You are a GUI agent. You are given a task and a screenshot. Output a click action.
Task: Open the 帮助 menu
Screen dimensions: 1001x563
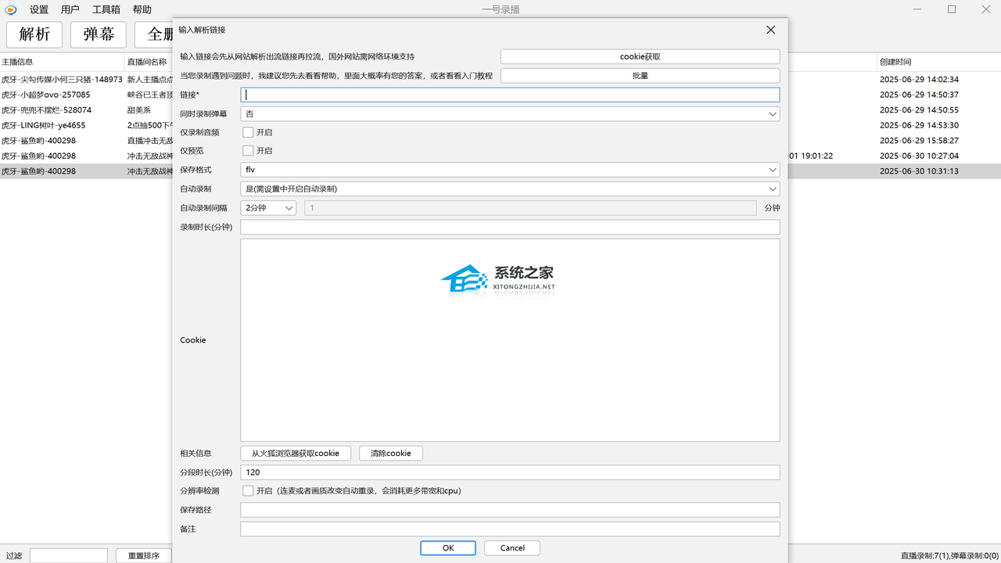[142, 9]
